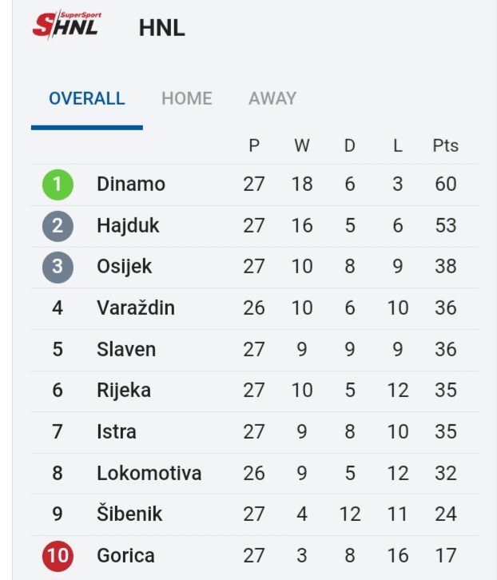
Task: Select the Lokomotiva team name
Action: [149, 473]
